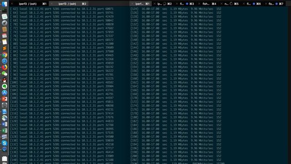Close right window's fish ⌘4 tab
This screenshot has height=164, width=291.
(x=199, y=4)
